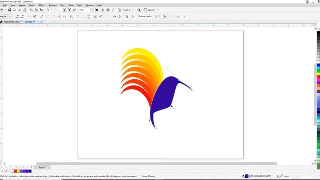Click the Paste icon in the toolbar
The image size is (320, 180).
[41, 10]
